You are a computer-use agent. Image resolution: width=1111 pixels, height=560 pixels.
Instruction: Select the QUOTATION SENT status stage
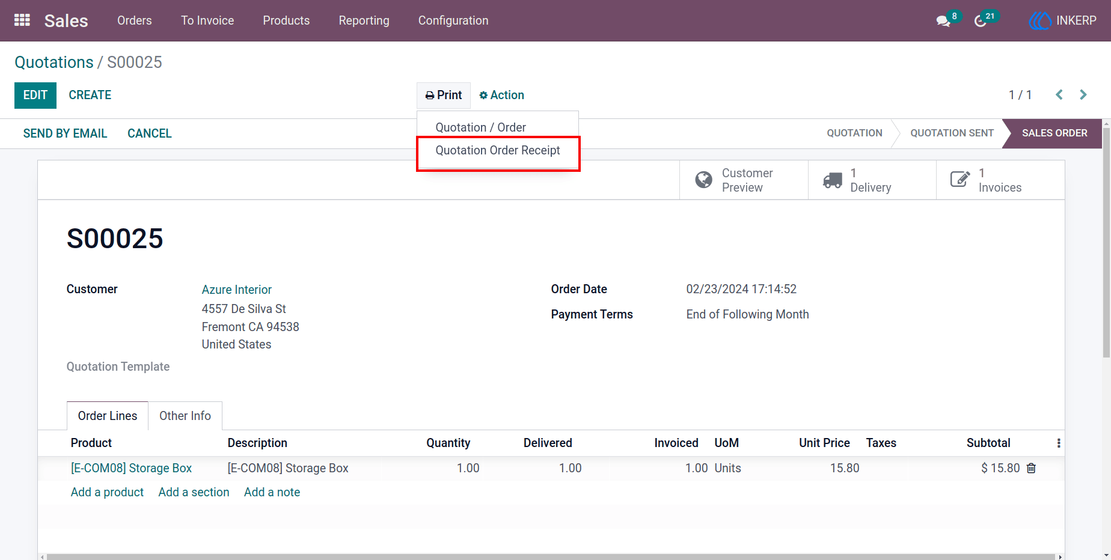(x=952, y=133)
